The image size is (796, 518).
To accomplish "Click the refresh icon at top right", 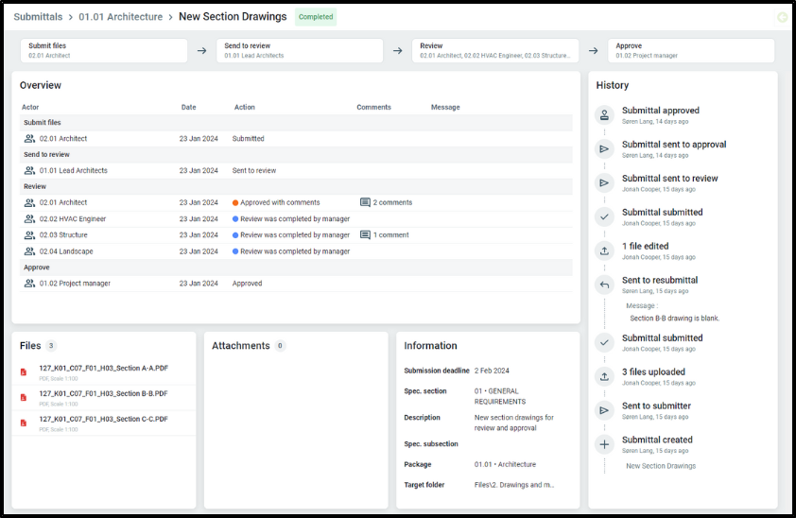I will (782, 17).
